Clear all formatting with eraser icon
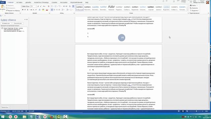This screenshot has width=211, height=119. [x=48, y=6]
